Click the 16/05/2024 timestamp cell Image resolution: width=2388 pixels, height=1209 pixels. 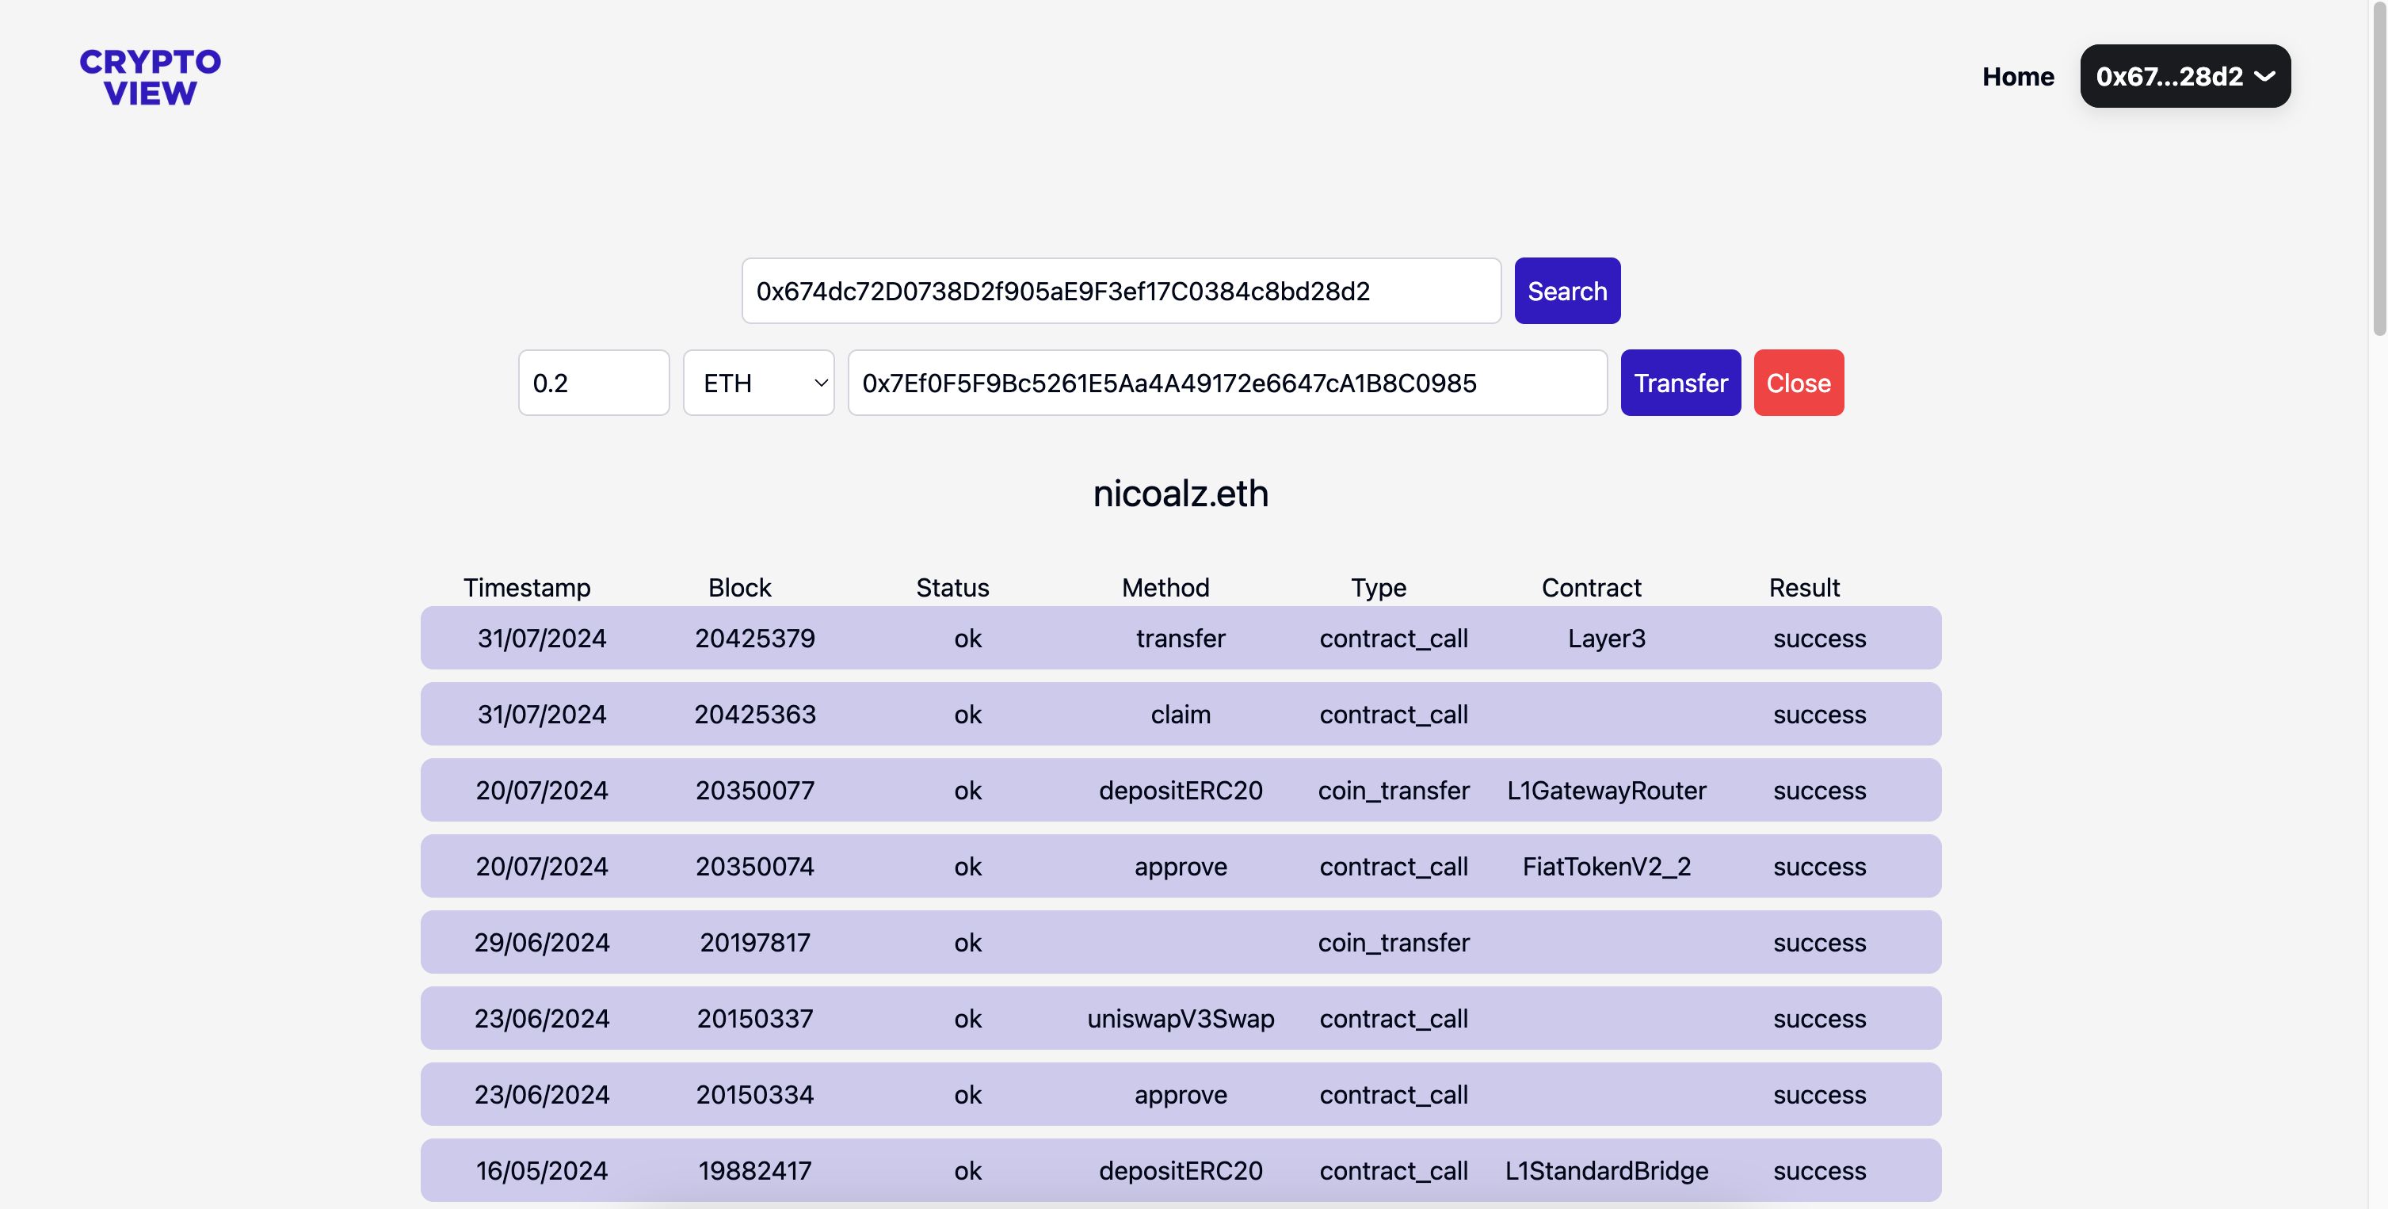(x=541, y=1170)
